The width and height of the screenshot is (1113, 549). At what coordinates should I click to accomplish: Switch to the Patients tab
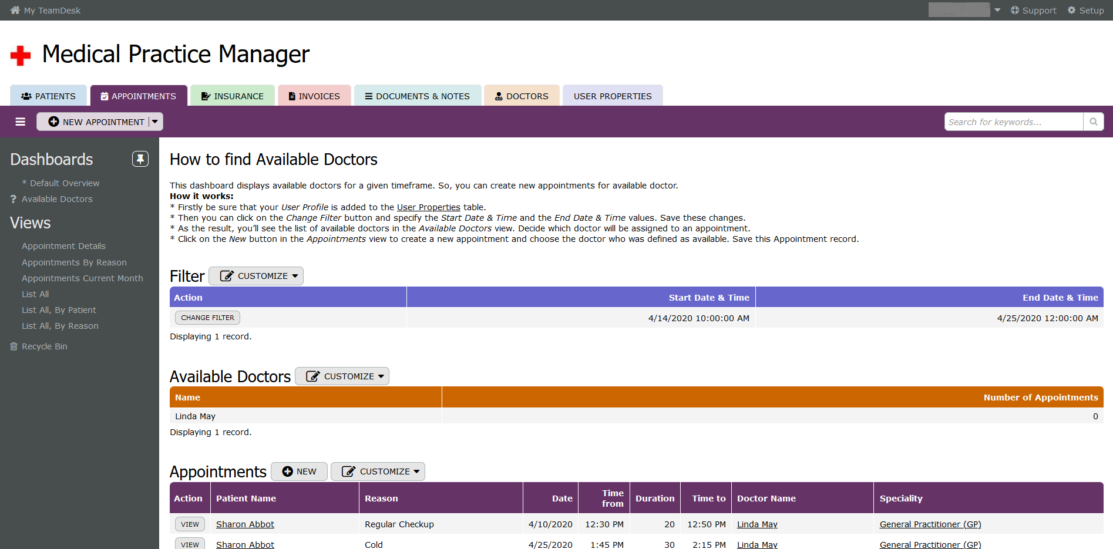coord(49,96)
